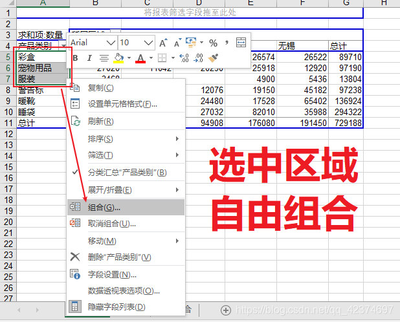Click the Format Painter brush icon
Viewport: 400px width, 322px height.
tap(213, 58)
